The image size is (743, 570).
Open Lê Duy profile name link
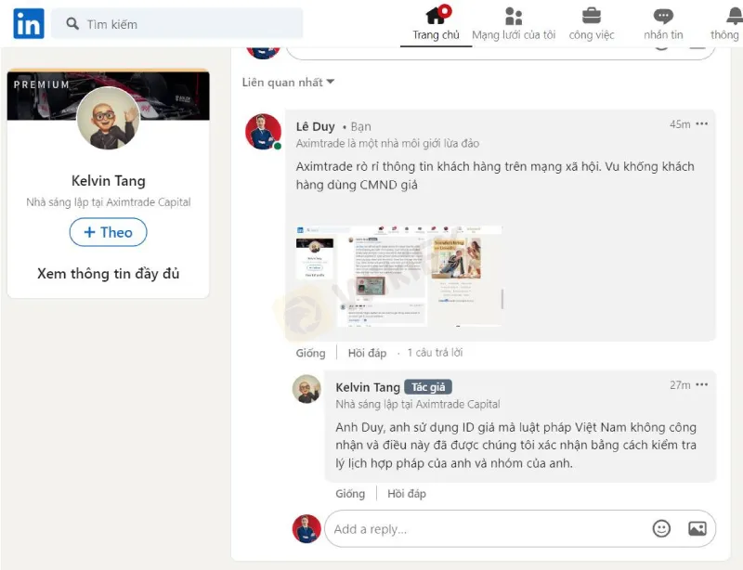(315, 127)
